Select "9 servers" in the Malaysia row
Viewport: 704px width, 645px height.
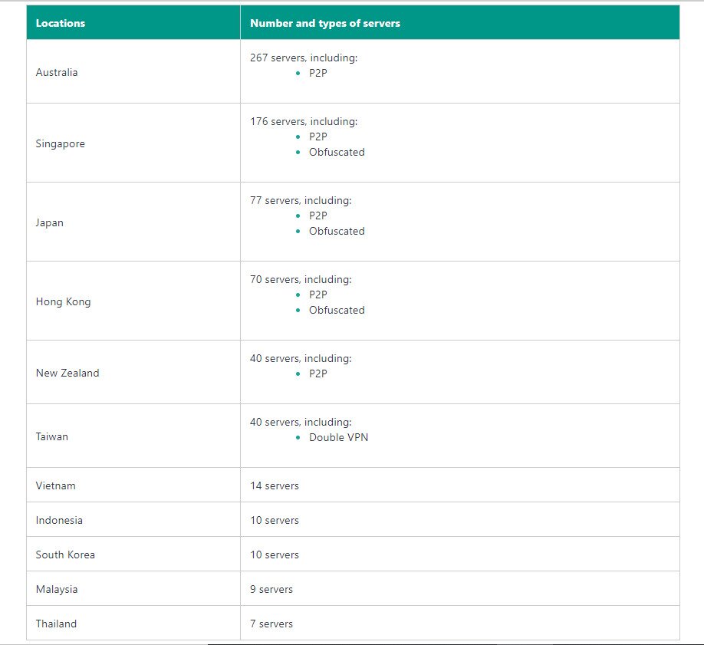(271, 589)
